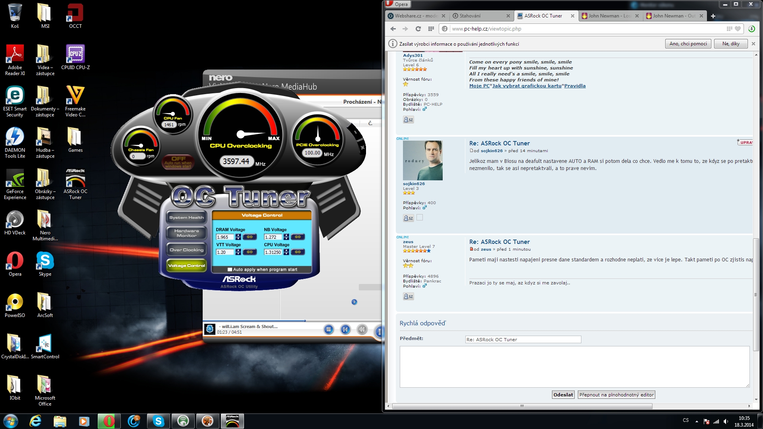This screenshot has height=429, width=763.
Task: Click the GO button next to CPU Voltage
Action: point(298,252)
